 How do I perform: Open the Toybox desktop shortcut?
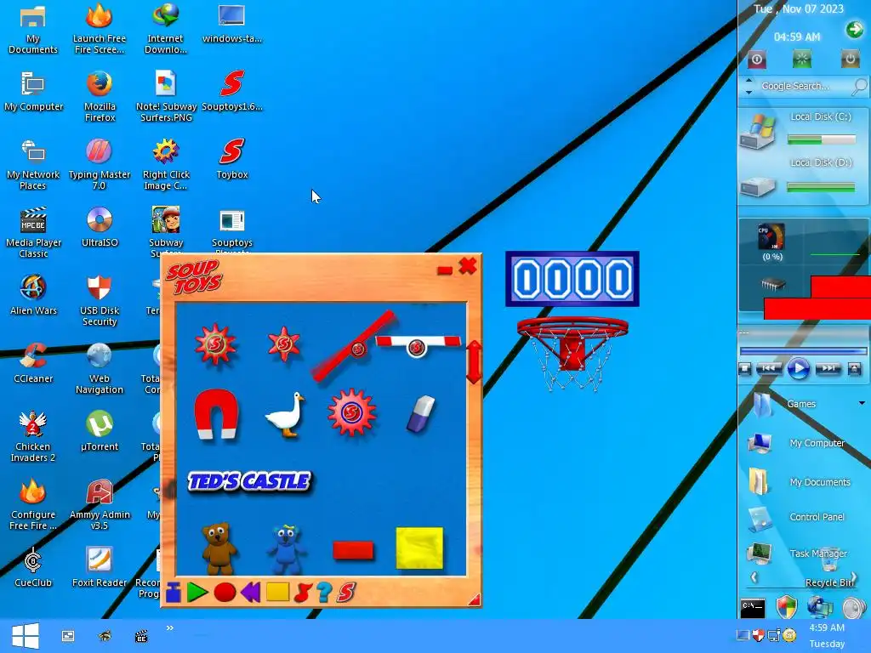click(232, 159)
